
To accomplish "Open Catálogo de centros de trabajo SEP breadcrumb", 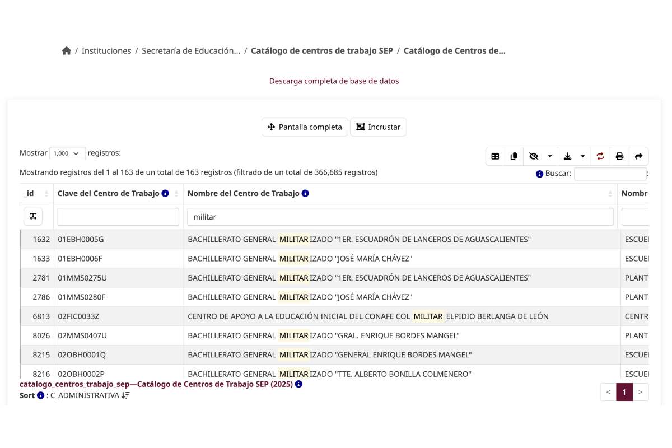I will (322, 51).
